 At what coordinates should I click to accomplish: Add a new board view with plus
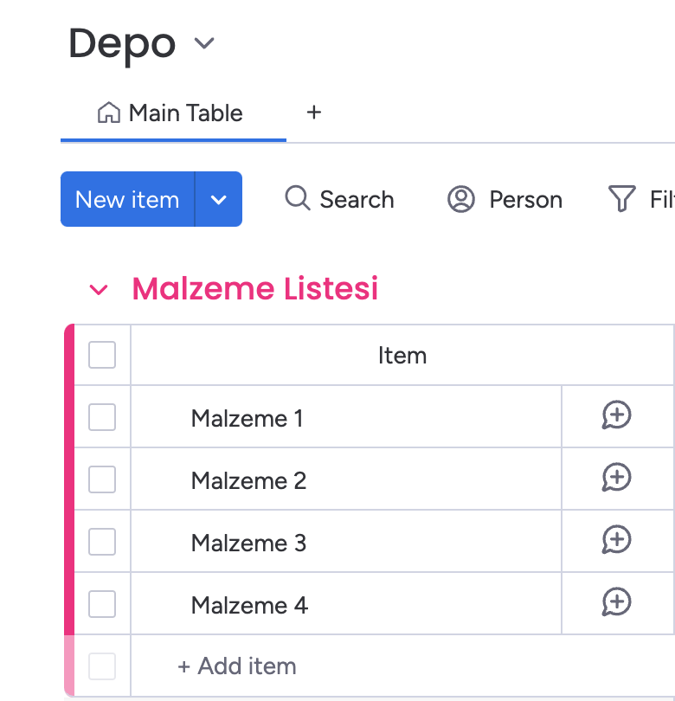314,113
